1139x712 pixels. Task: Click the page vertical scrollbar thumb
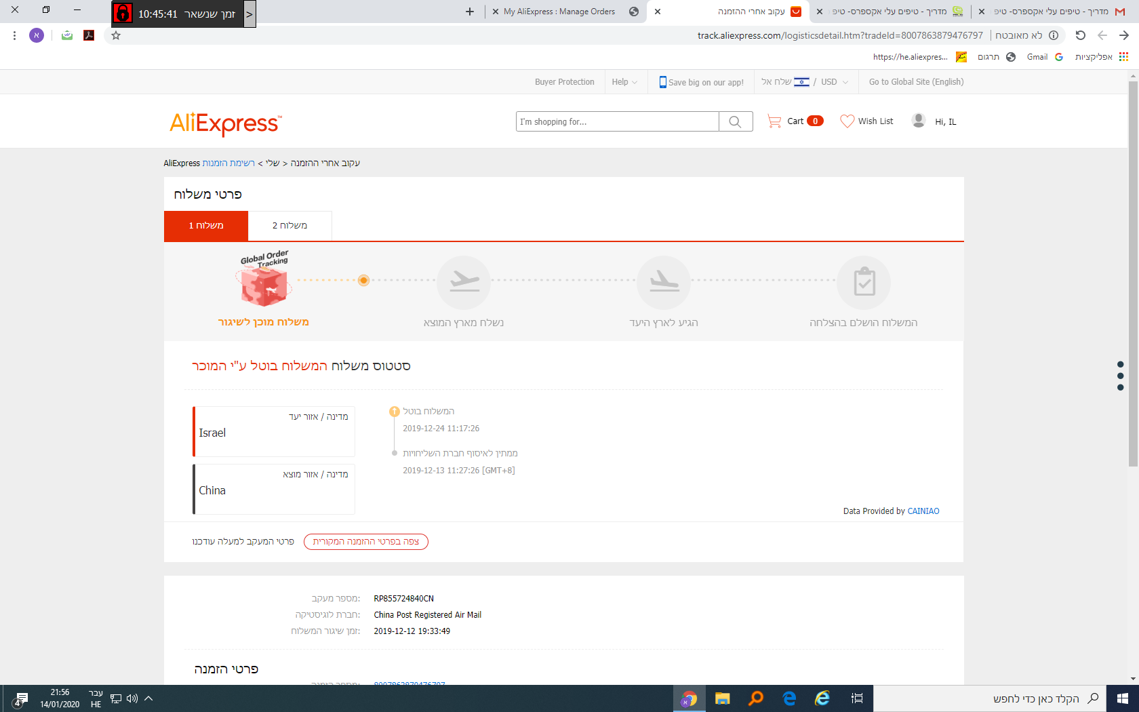point(1133,274)
